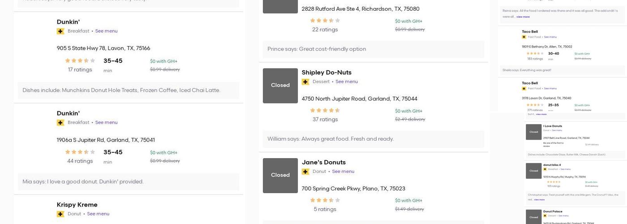
Task: Open the Krispy Kreme See menu link
Action: coord(98,214)
